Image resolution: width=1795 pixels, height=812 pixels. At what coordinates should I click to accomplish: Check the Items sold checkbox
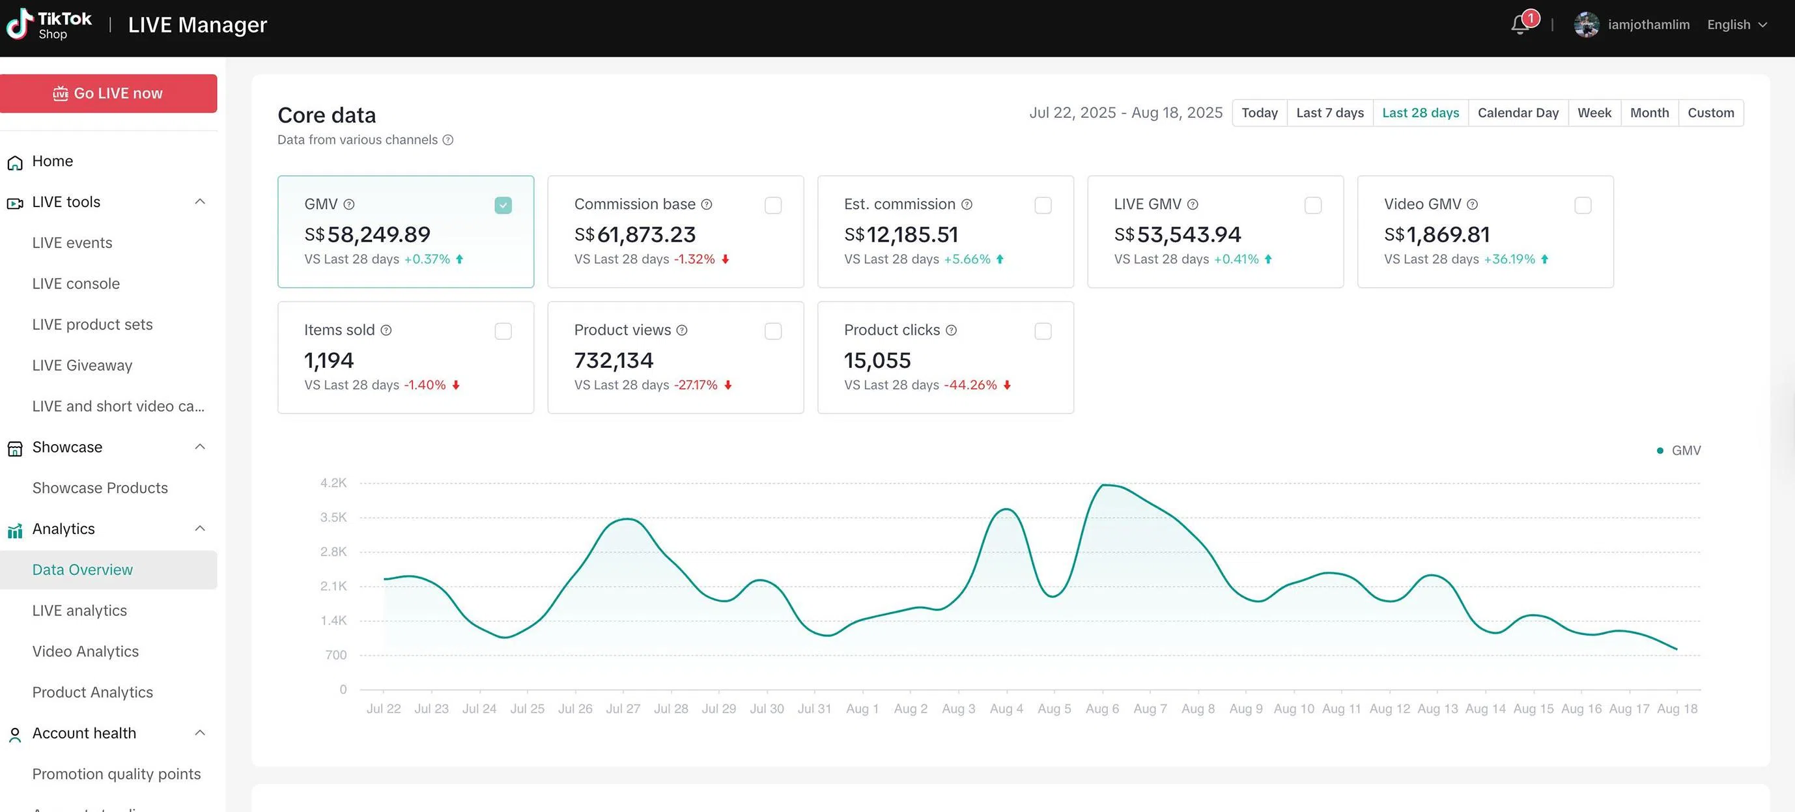[503, 331]
